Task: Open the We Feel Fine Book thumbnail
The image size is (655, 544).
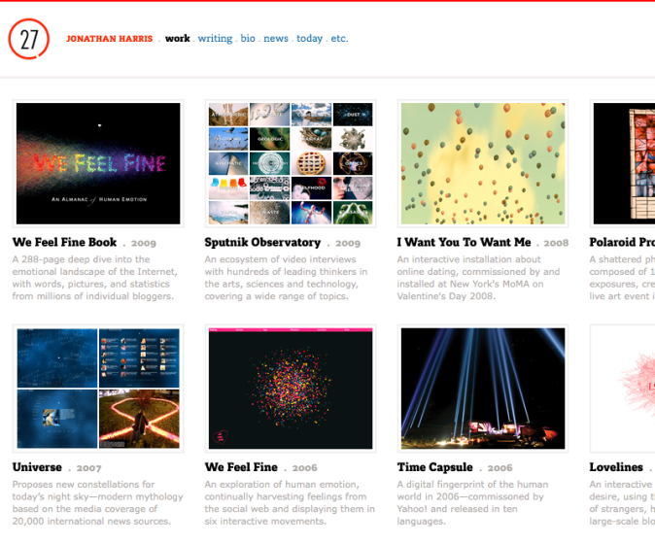Action: [98, 163]
